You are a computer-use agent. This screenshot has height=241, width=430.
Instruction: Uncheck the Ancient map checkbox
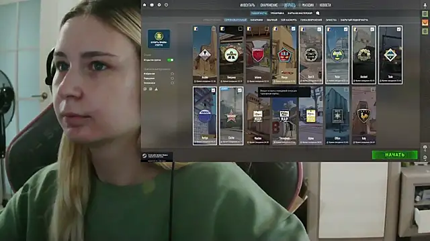point(372,29)
